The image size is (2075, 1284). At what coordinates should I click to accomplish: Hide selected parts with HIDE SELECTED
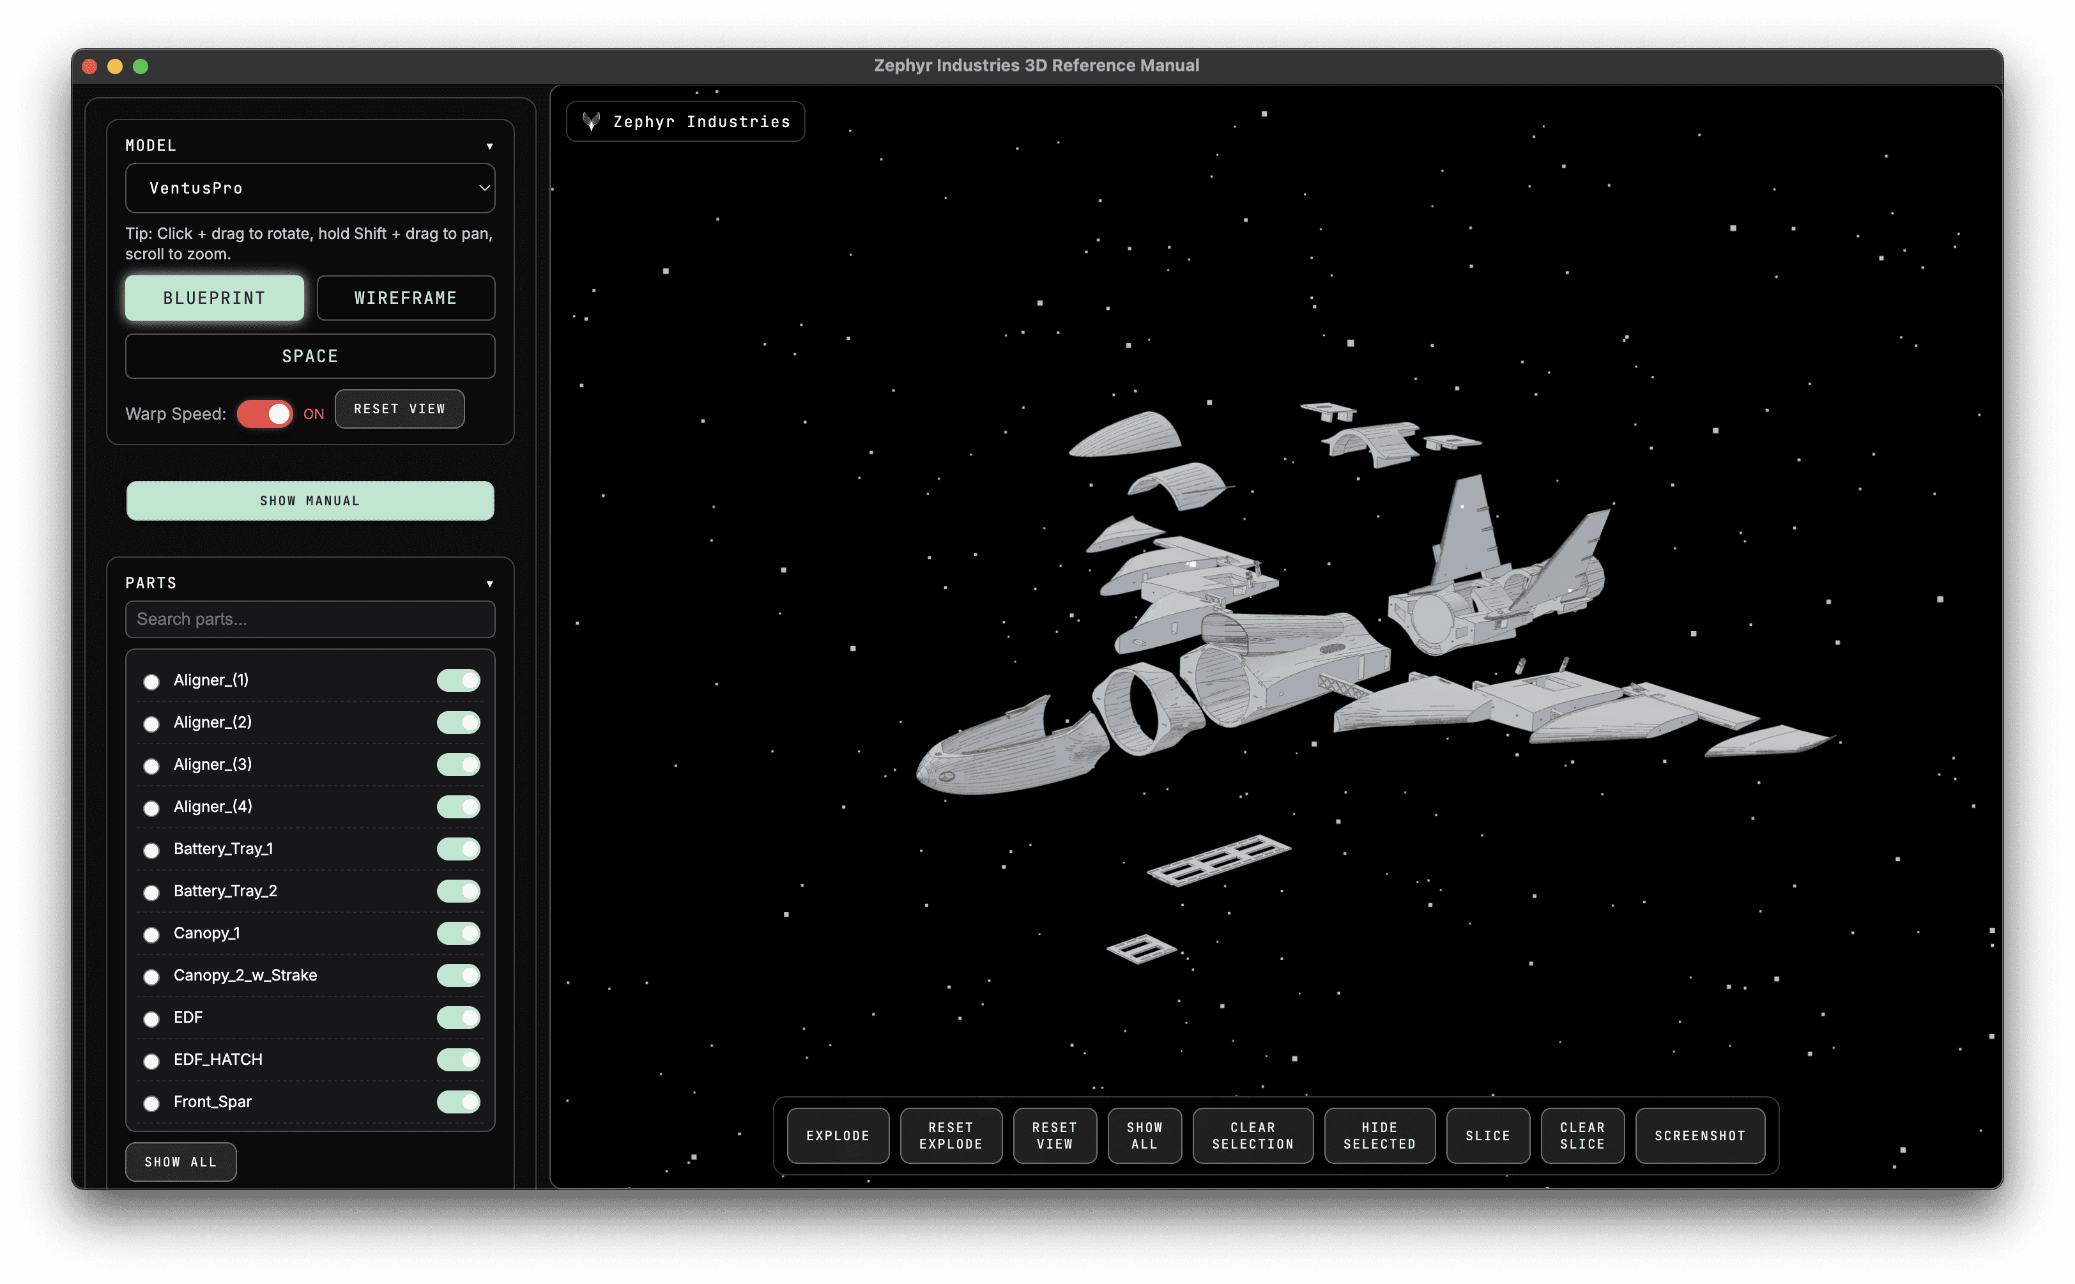click(1379, 1135)
